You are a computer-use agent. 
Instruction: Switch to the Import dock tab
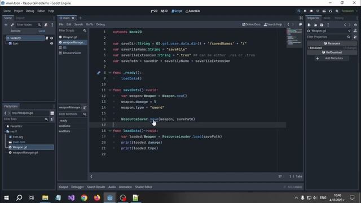20,18
